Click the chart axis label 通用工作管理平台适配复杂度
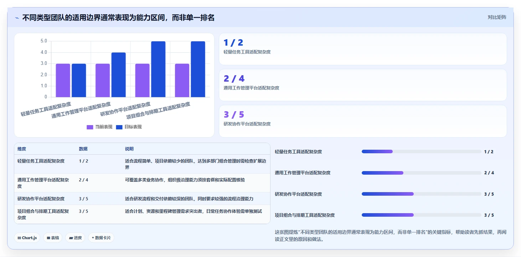This screenshot has height=257, width=521. pyautogui.click(x=81, y=110)
